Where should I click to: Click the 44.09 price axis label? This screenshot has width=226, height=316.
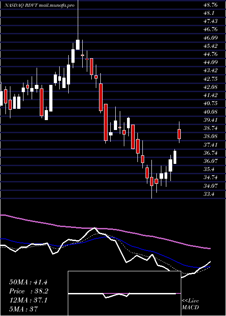coord(210,62)
